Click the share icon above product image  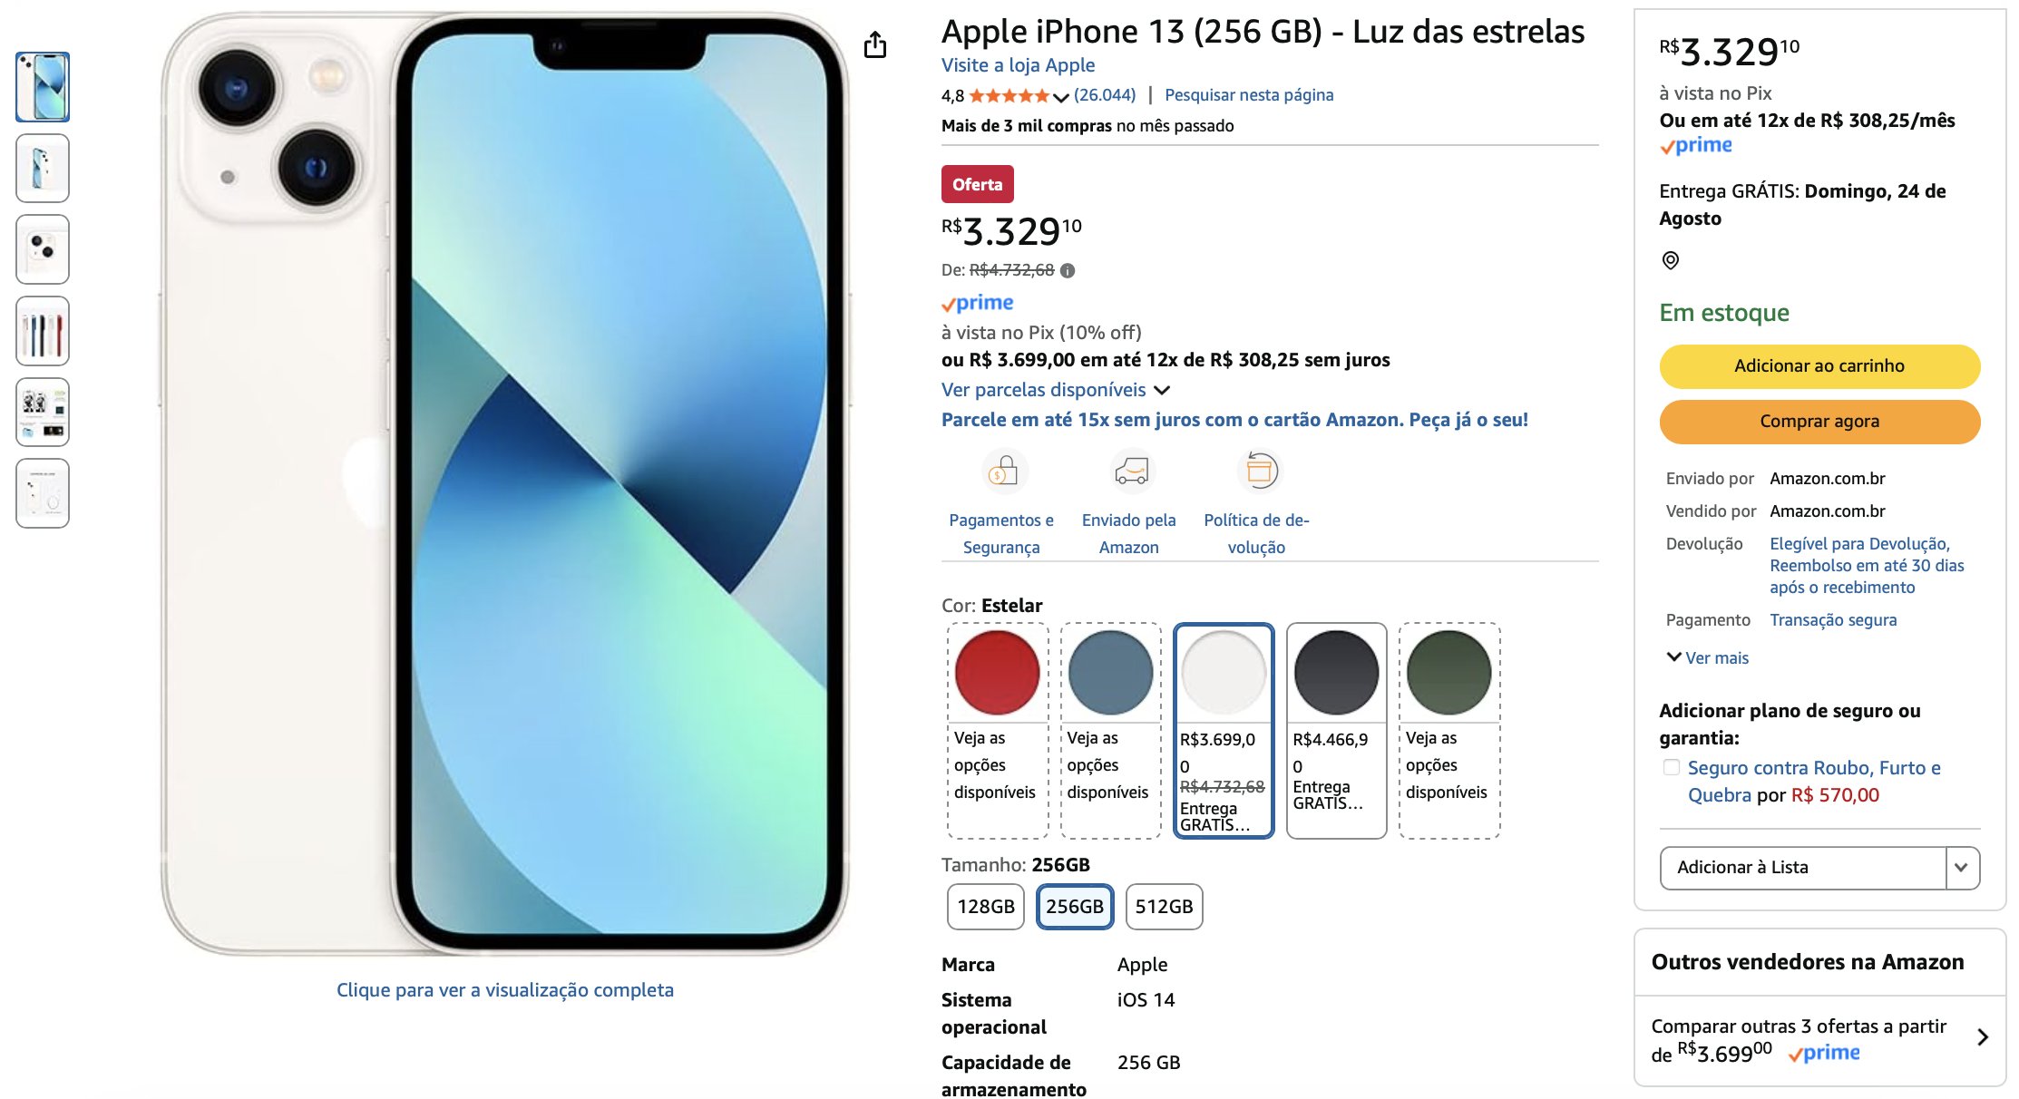click(x=875, y=44)
